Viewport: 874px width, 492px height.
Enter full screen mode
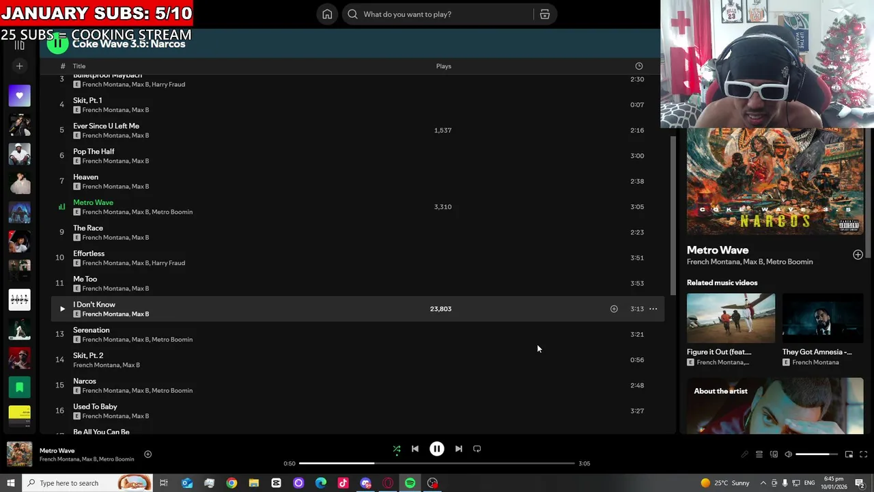coord(863,454)
